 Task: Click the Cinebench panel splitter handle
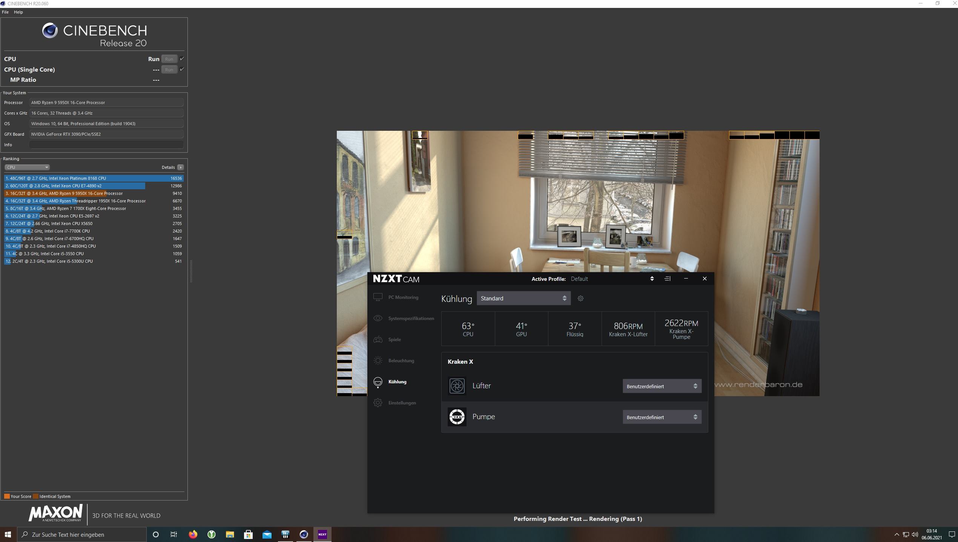(191, 271)
